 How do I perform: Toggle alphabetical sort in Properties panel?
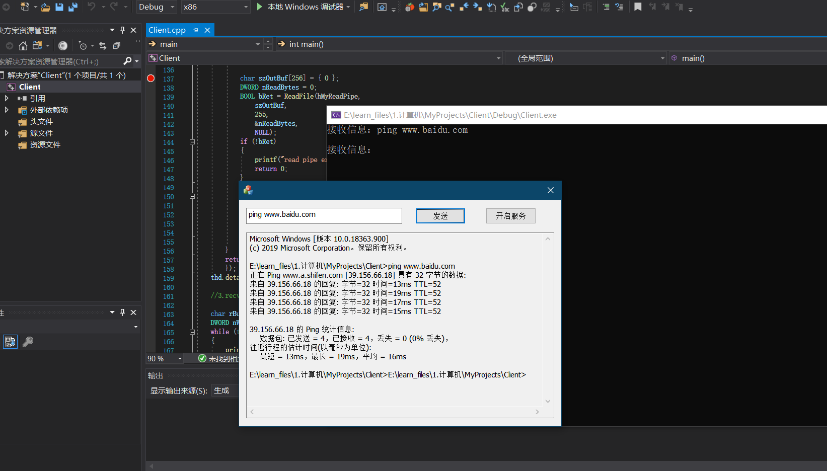pos(10,342)
